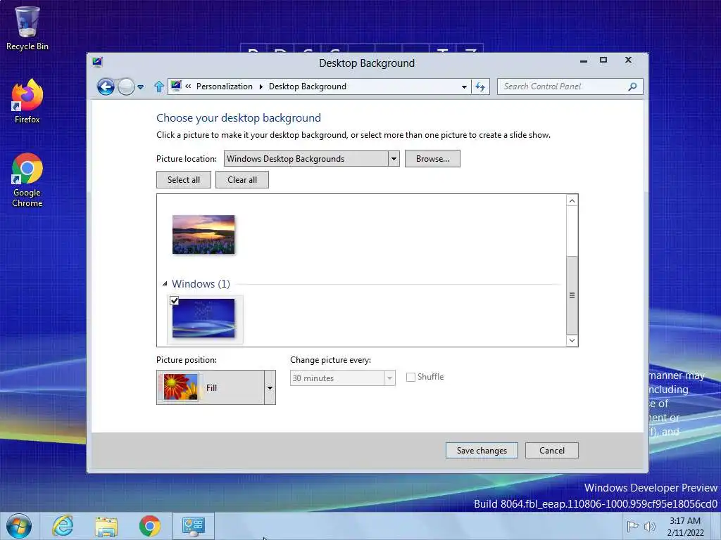This screenshot has width=721, height=540.
Task: Toggle the Shuffle checkbox
Action: 410,377
